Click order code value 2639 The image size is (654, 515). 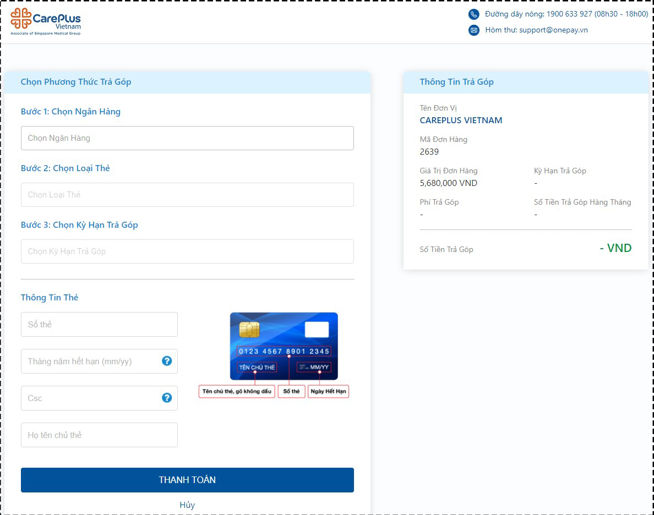tap(429, 152)
